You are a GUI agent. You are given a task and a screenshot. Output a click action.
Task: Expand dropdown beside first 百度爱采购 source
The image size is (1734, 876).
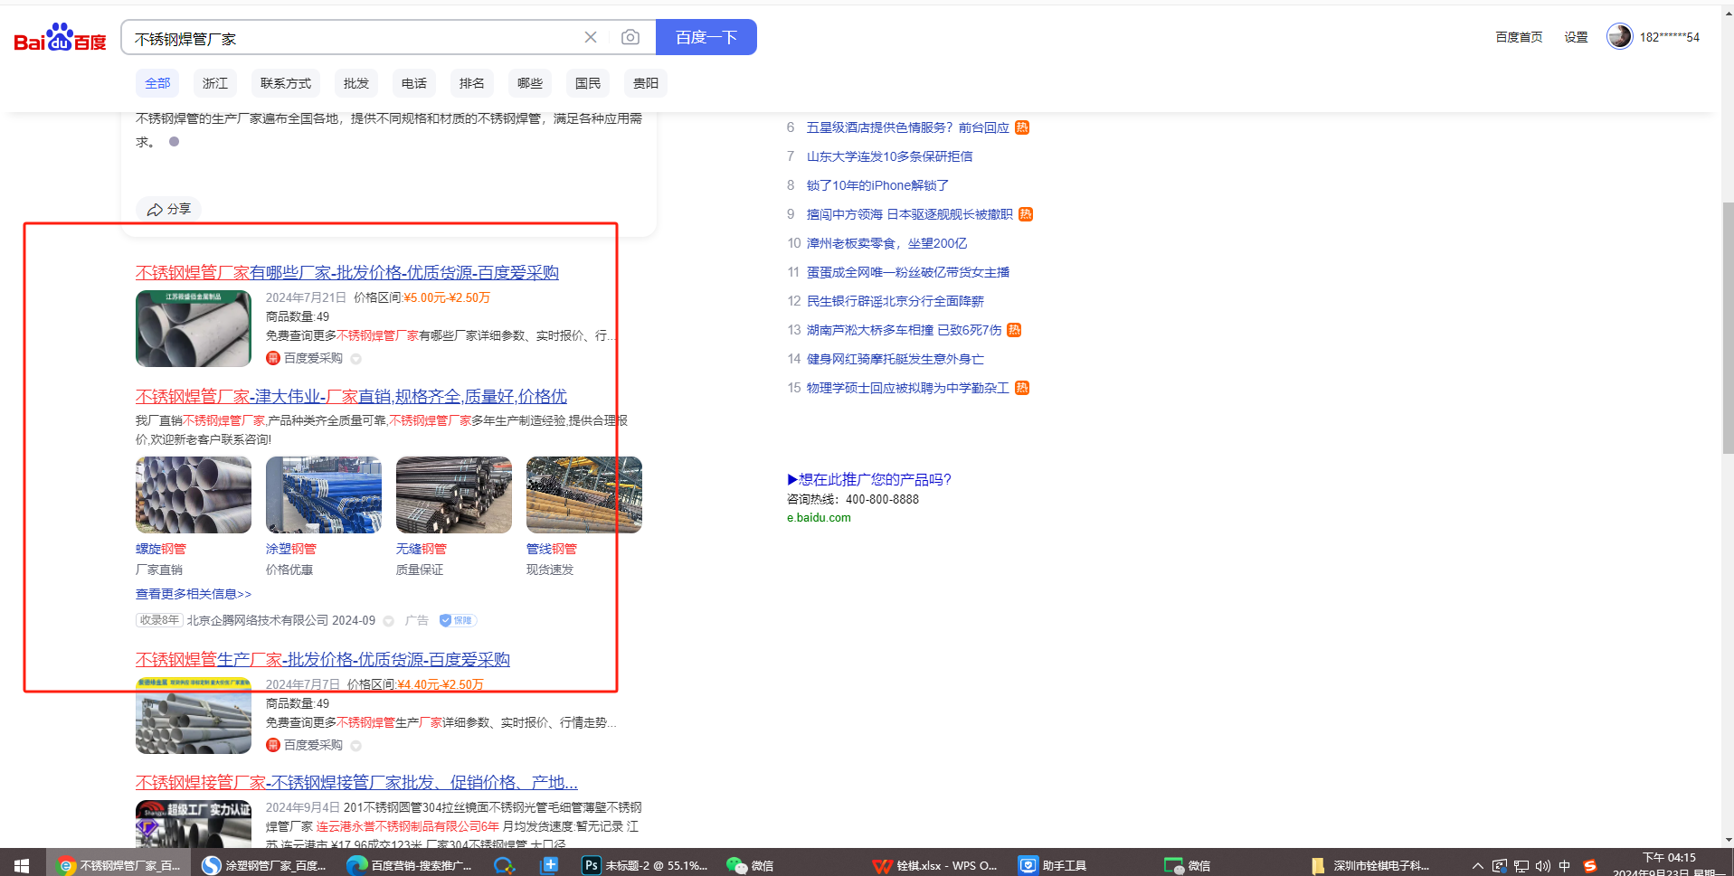point(356,359)
